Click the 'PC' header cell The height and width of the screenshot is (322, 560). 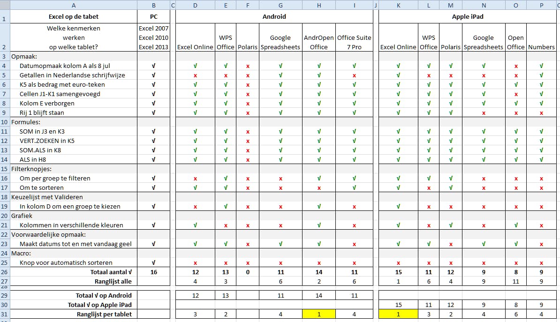pos(153,17)
